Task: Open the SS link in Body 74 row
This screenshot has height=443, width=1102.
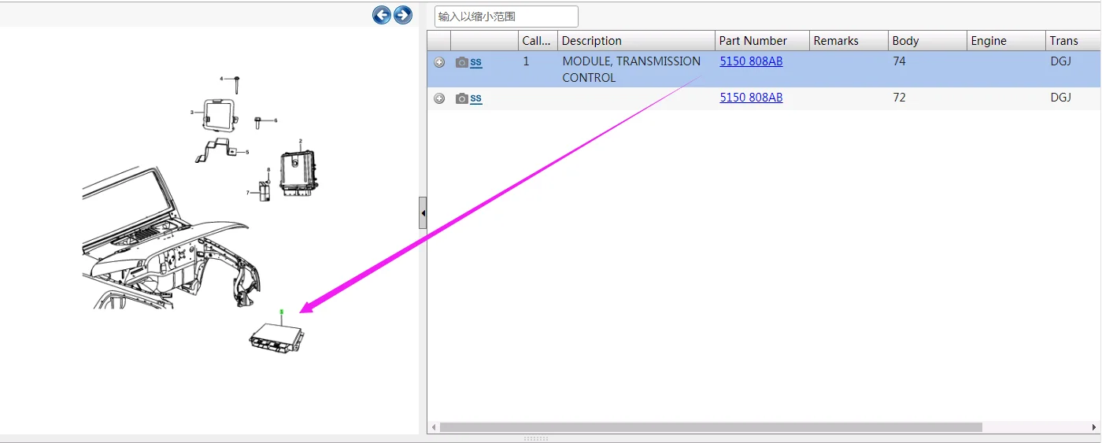Action: point(476,62)
